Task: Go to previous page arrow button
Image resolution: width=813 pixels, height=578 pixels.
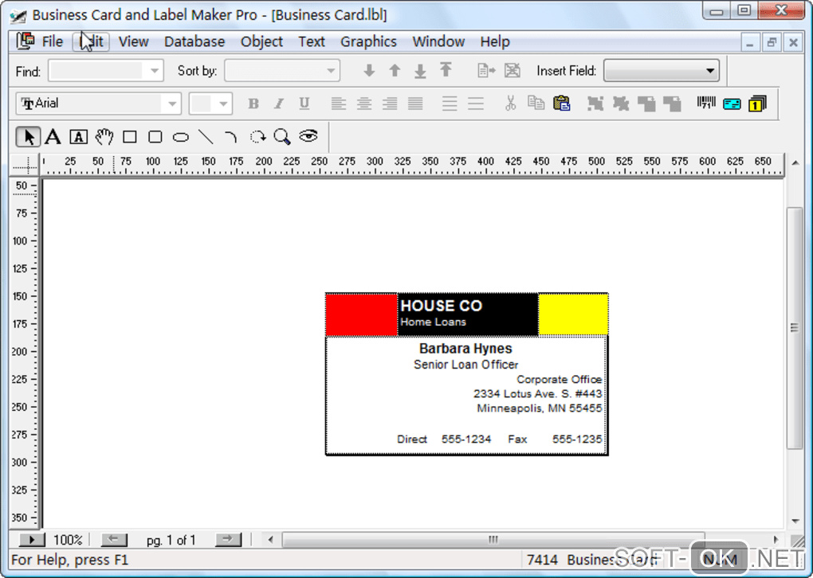Action: 113,540
